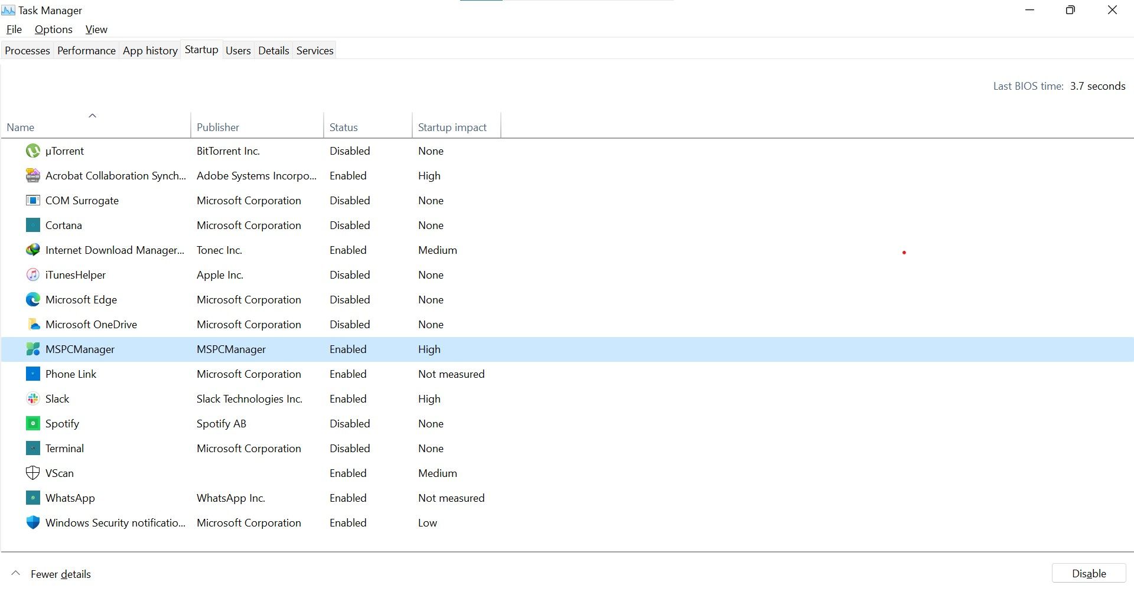The image size is (1134, 595).
Task: Click the Adobe Systems Incorporated publisher cell
Action: [256, 176]
